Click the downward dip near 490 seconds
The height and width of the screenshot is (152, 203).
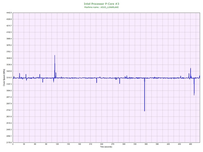194,87
